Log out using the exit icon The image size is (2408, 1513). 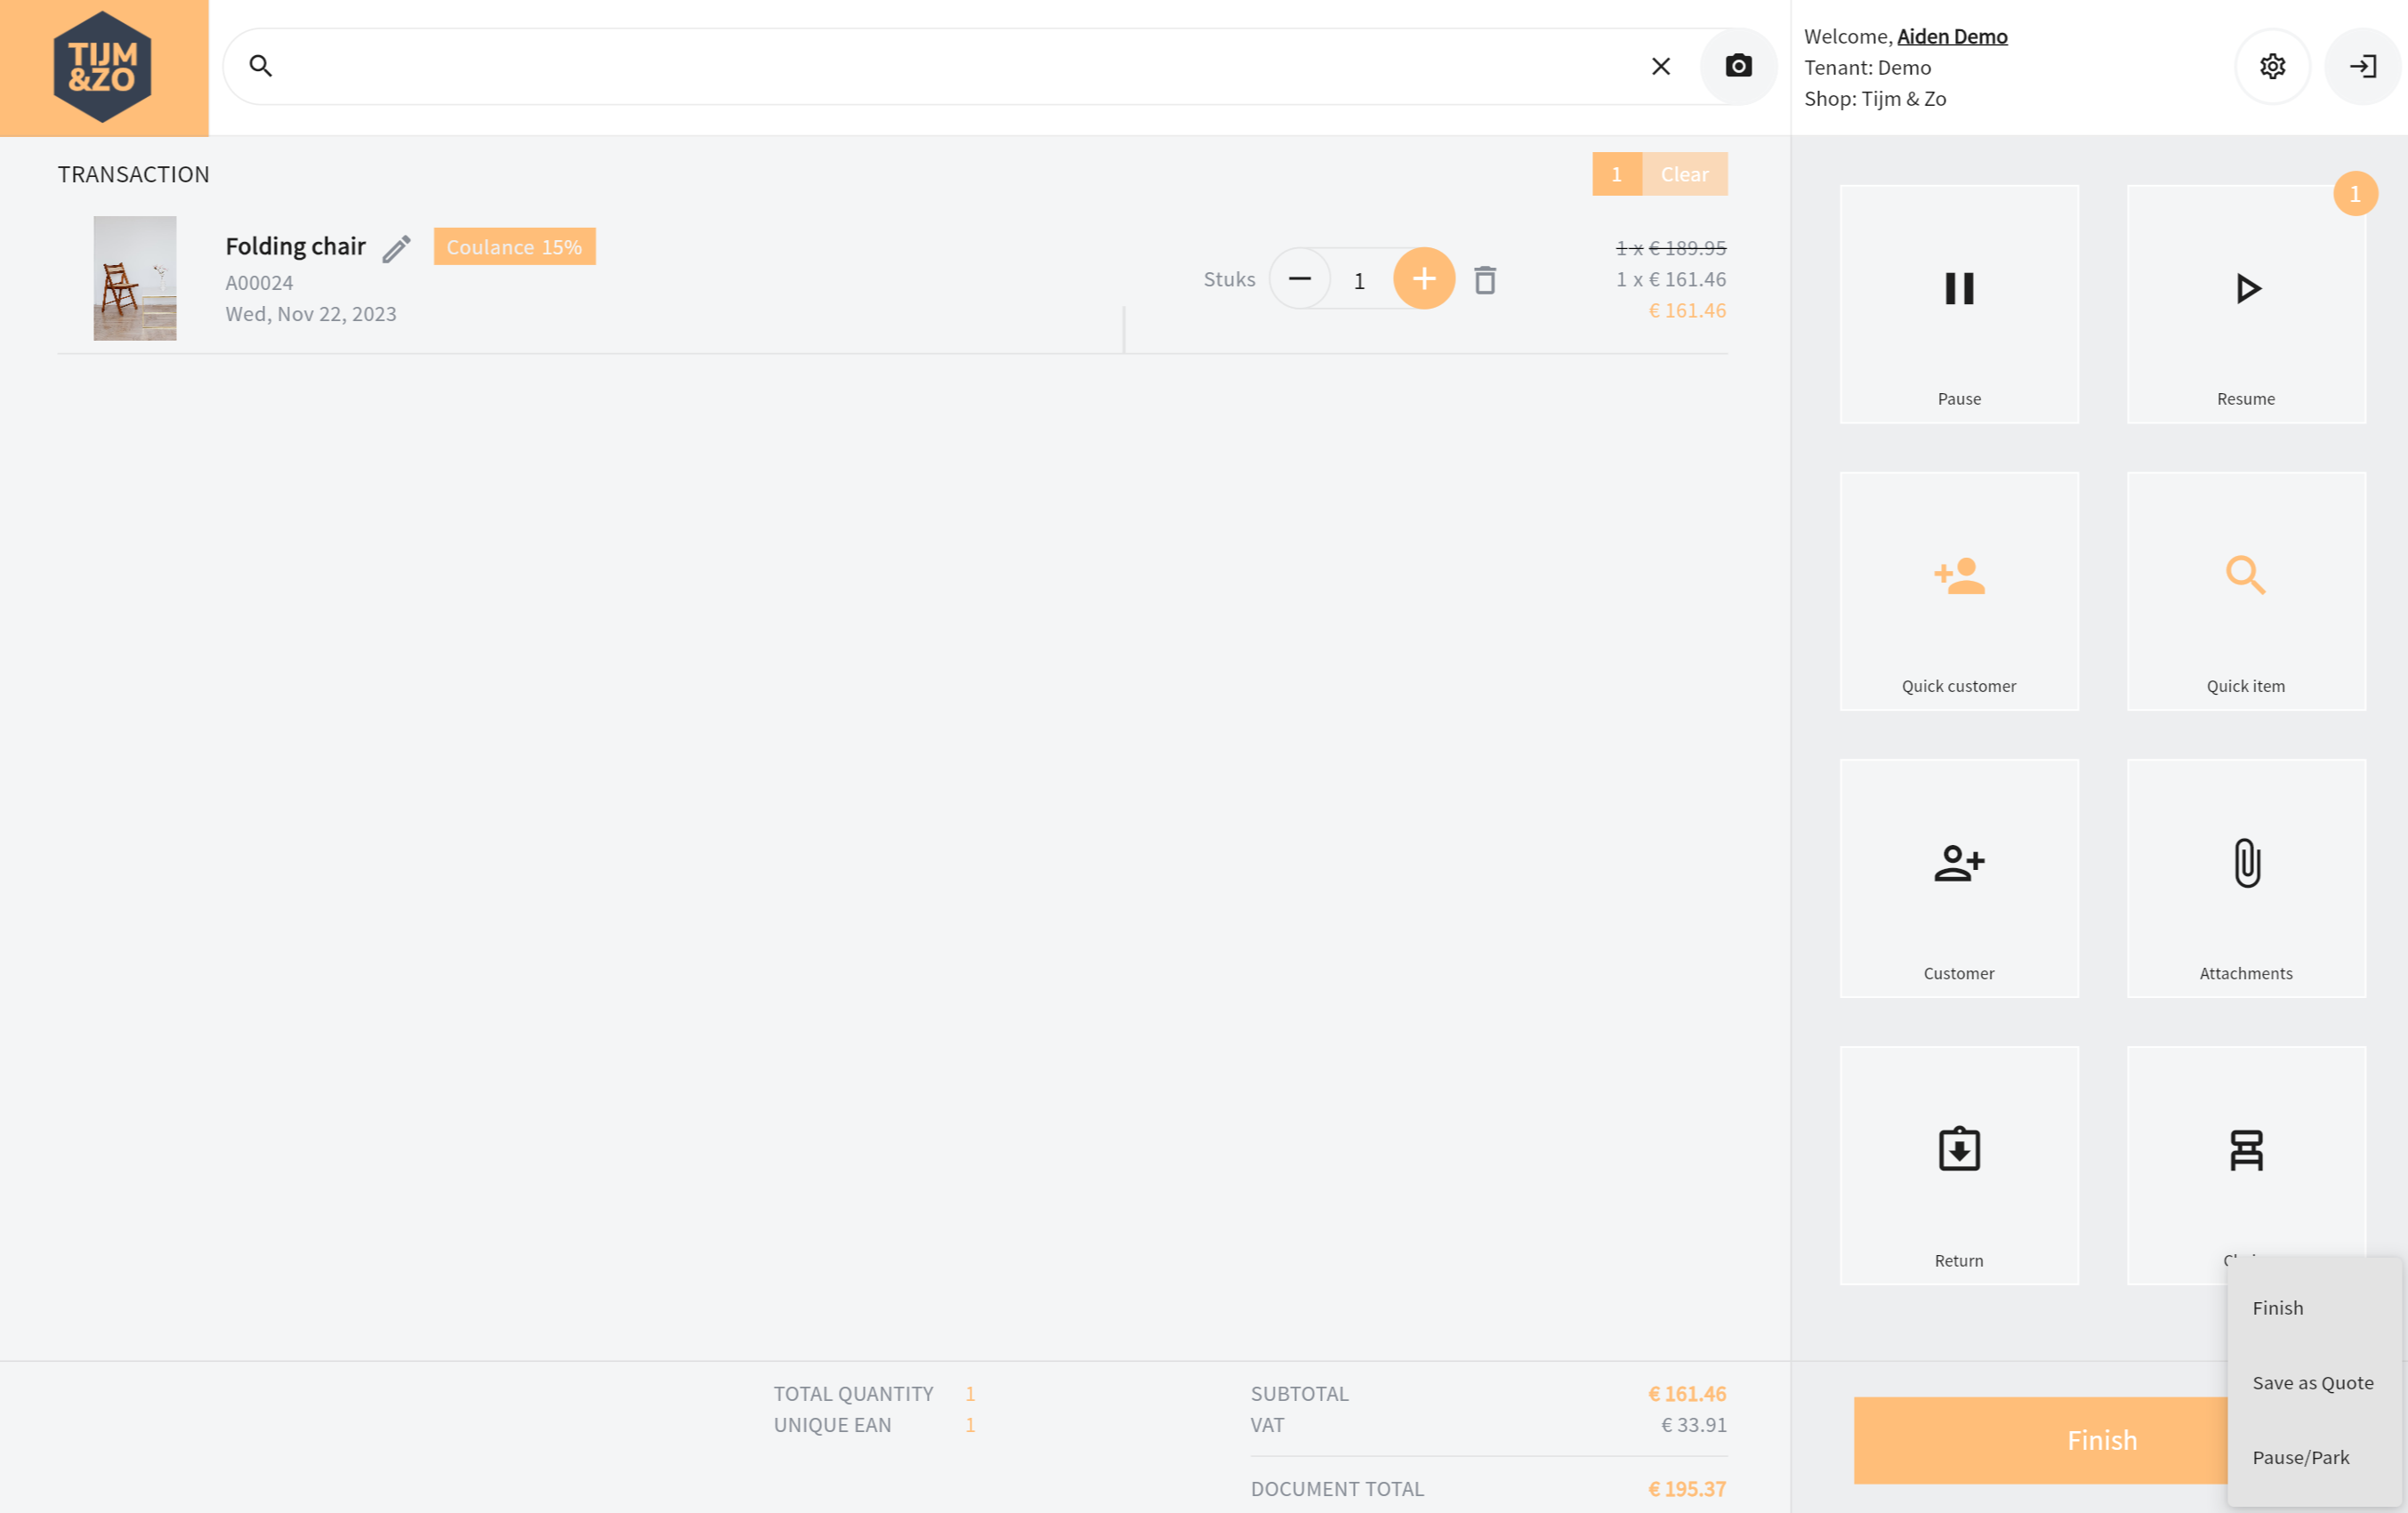click(2362, 66)
